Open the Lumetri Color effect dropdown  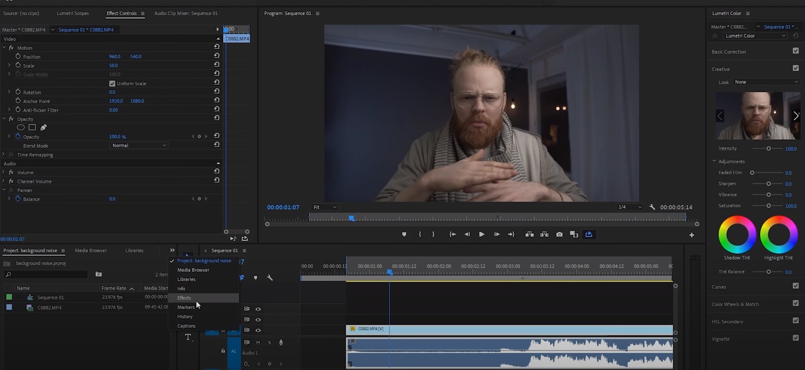pos(755,36)
